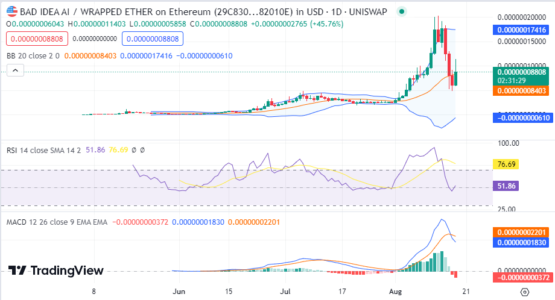Click the orange BB basis label 0.00000008403

[521, 91]
